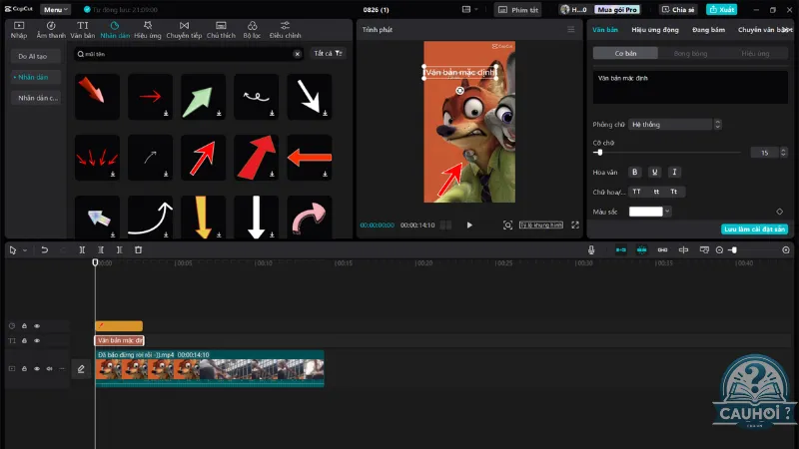Screen dimensions: 799x449
Task: Open the Nhập import tab
Action: 19,30
